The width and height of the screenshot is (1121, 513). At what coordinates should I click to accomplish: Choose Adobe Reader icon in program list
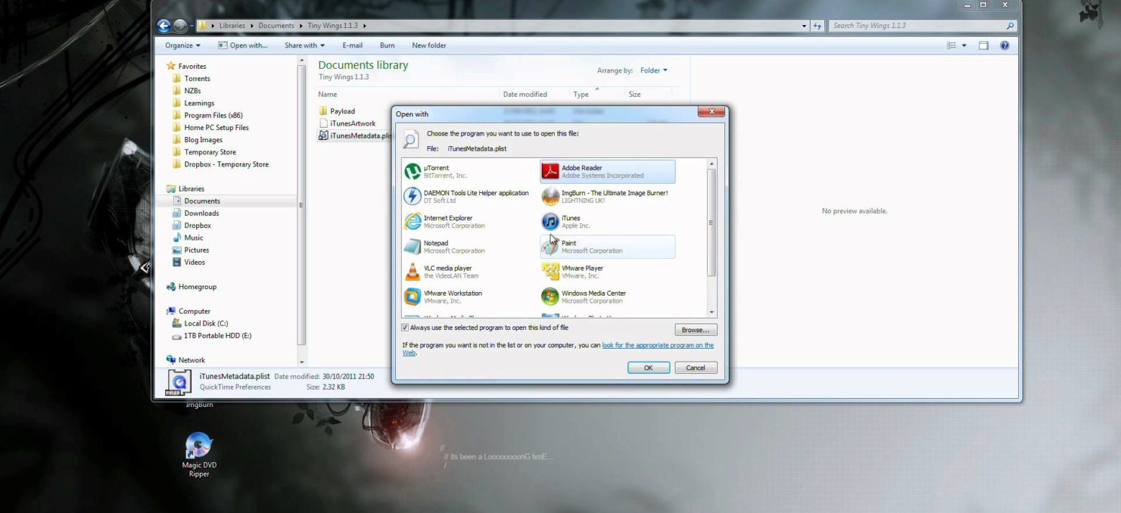click(550, 171)
